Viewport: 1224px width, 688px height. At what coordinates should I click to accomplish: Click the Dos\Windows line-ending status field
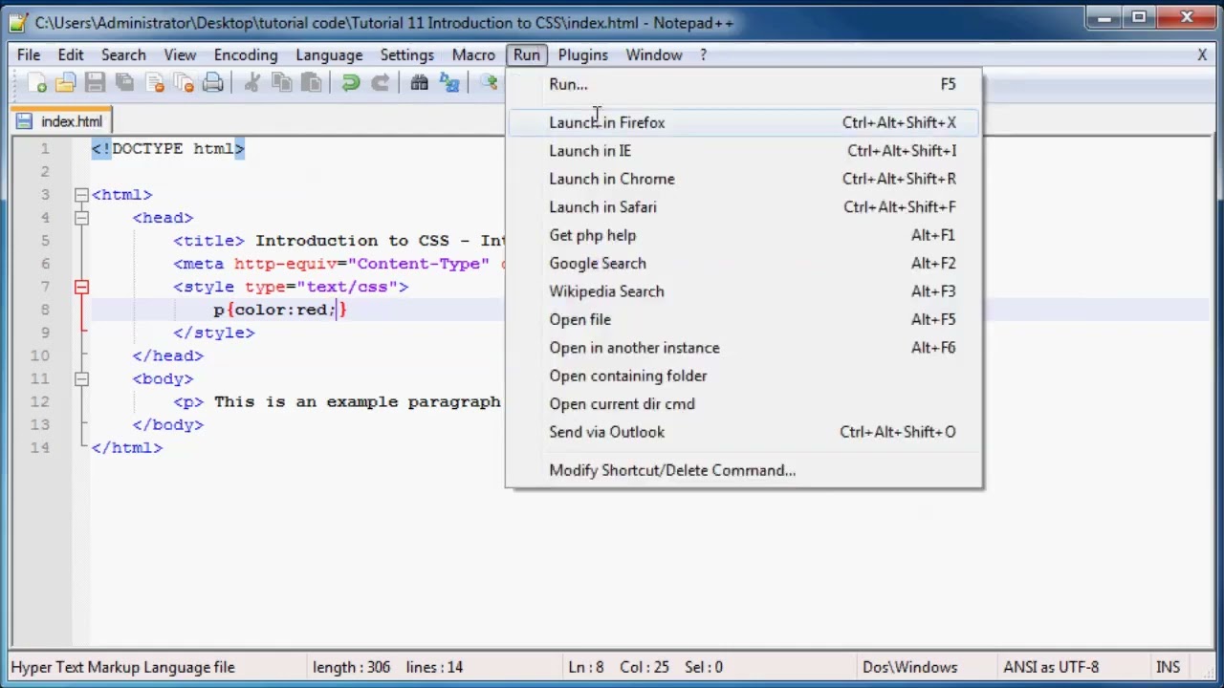point(909,667)
